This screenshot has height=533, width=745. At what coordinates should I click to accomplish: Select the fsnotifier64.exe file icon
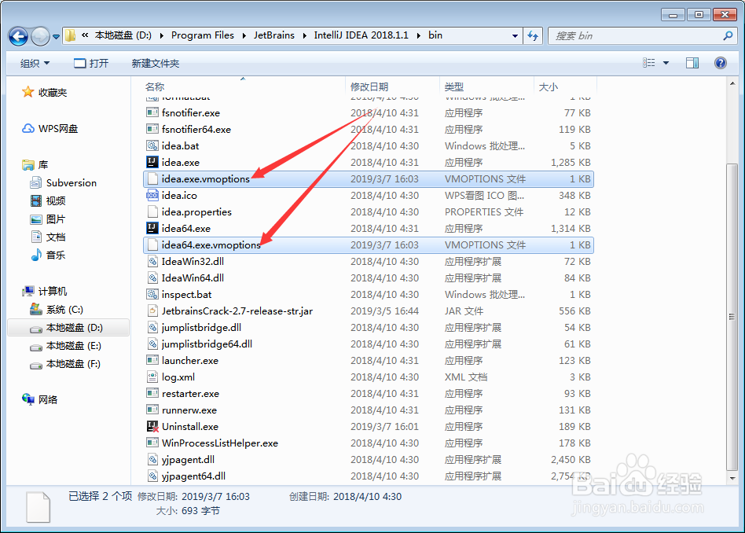[152, 130]
